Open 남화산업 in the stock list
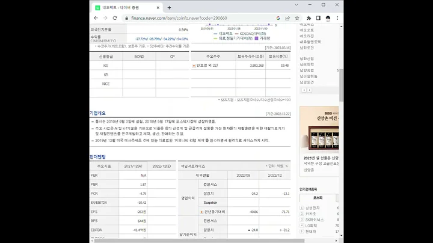This screenshot has height=243, width=433. (307, 59)
